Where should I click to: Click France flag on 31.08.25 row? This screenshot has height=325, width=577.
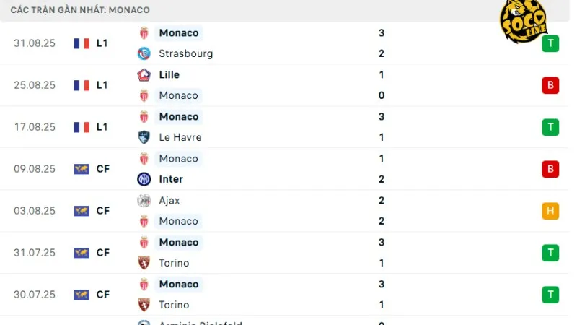pyautogui.click(x=82, y=43)
